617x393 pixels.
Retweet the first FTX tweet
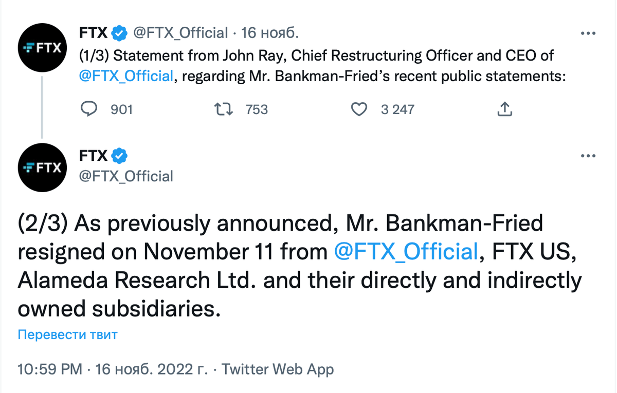click(224, 109)
